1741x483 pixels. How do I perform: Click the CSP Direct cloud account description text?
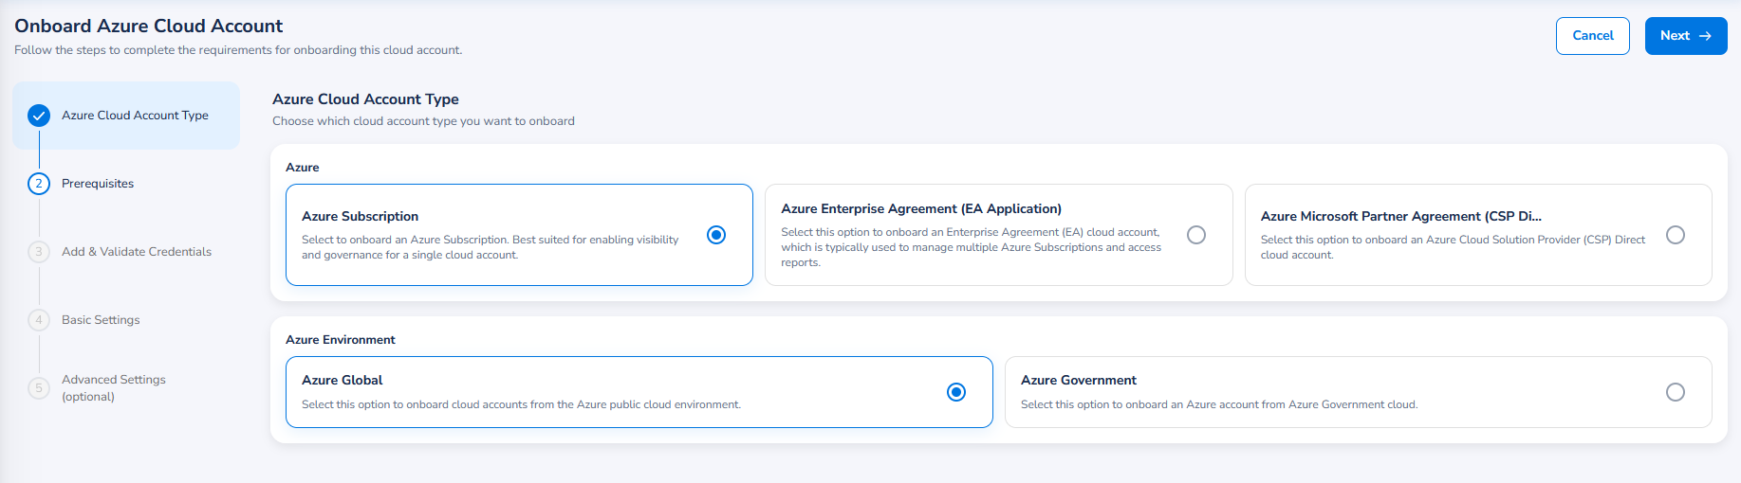pyautogui.click(x=1454, y=247)
